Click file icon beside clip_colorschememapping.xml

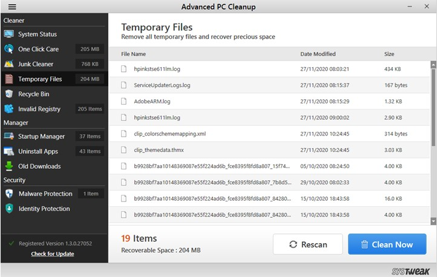(x=124, y=134)
